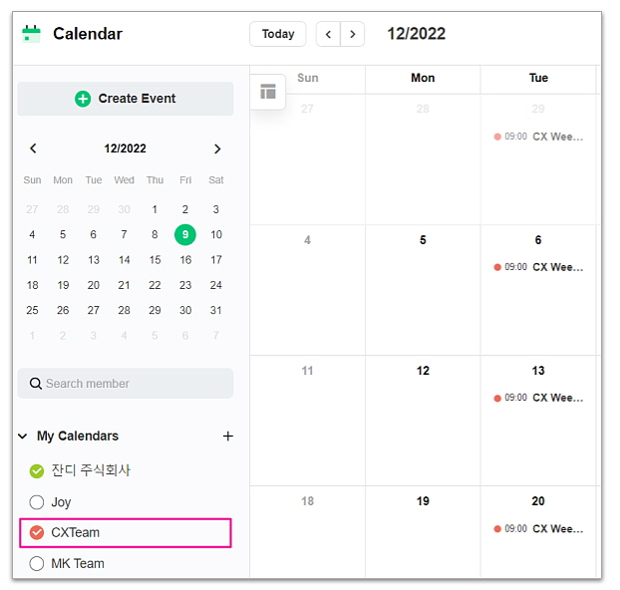Click the green Calendar logo icon
Image resolution: width=620 pixels, height=590 pixels.
click(x=32, y=34)
